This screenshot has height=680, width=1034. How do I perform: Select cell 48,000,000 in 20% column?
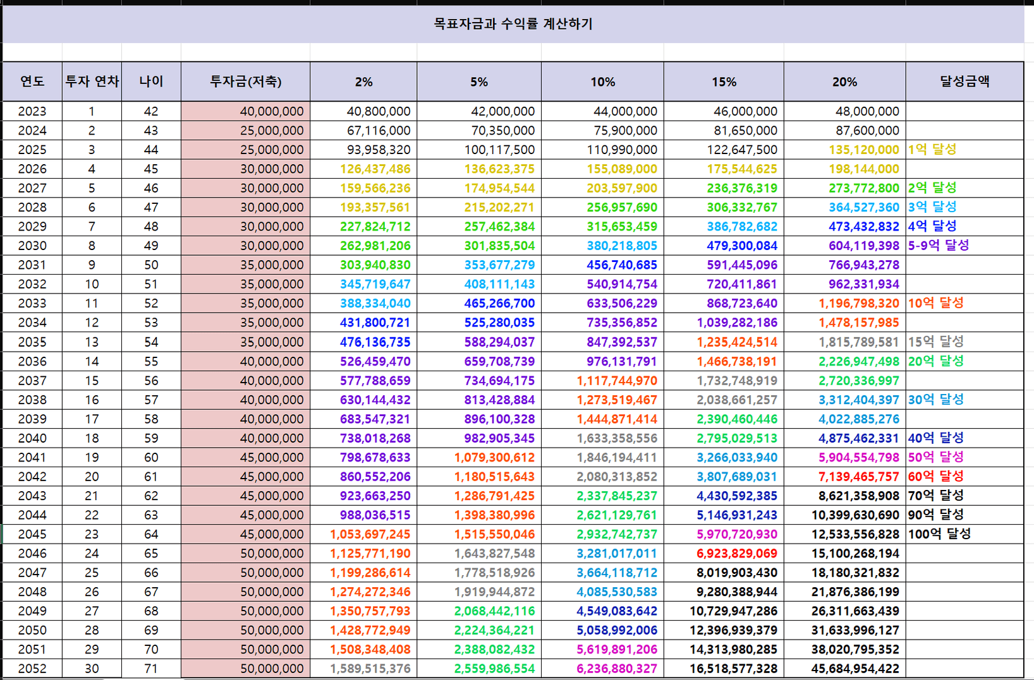[x=844, y=111]
